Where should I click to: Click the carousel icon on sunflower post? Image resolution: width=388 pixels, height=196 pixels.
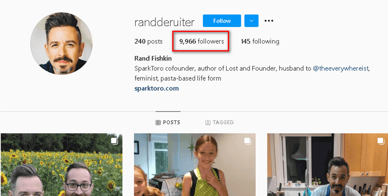(114, 141)
